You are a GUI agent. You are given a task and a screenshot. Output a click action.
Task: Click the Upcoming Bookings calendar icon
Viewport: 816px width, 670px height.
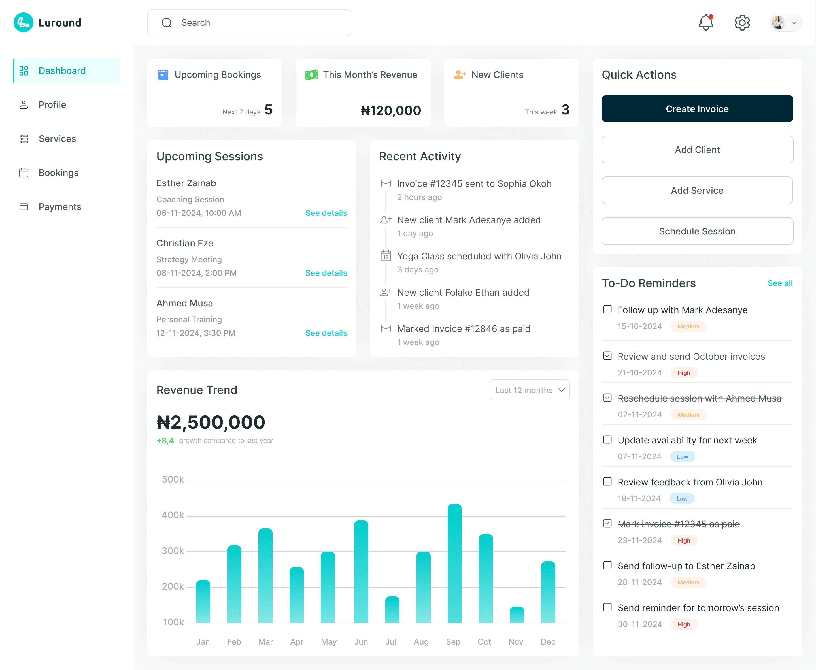pos(163,74)
